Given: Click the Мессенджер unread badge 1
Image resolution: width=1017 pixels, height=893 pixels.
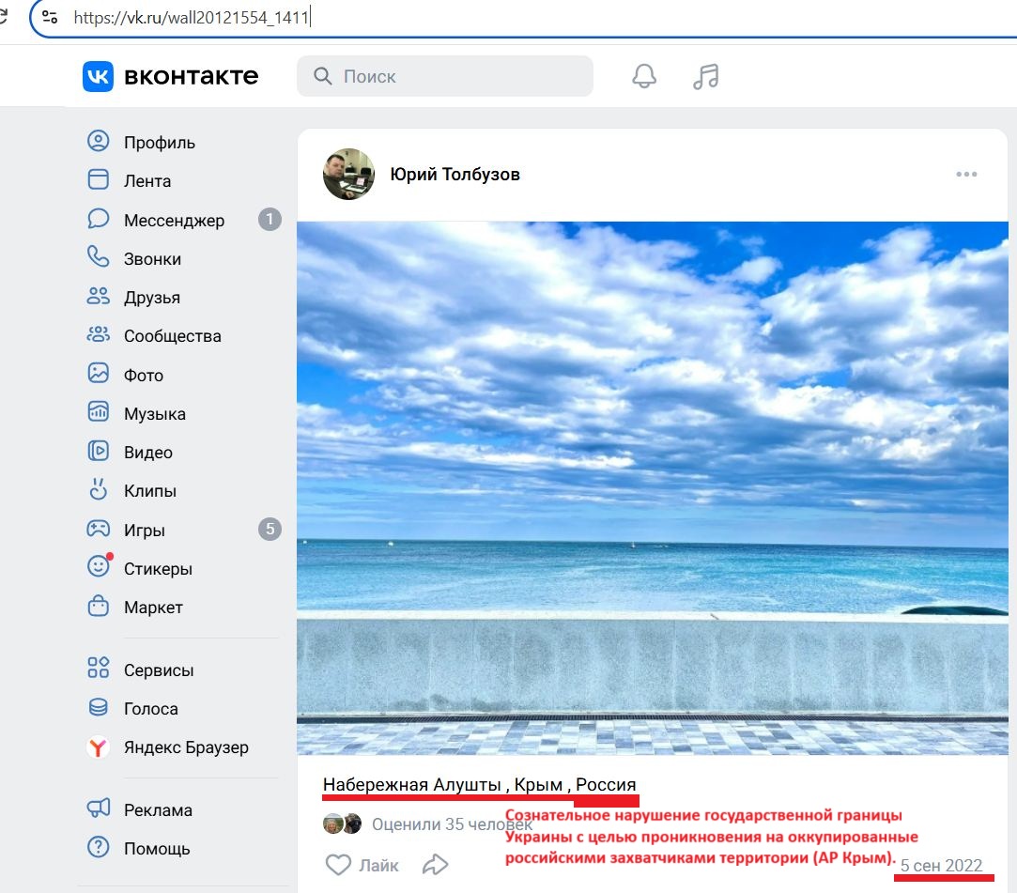Looking at the screenshot, I should (x=270, y=219).
